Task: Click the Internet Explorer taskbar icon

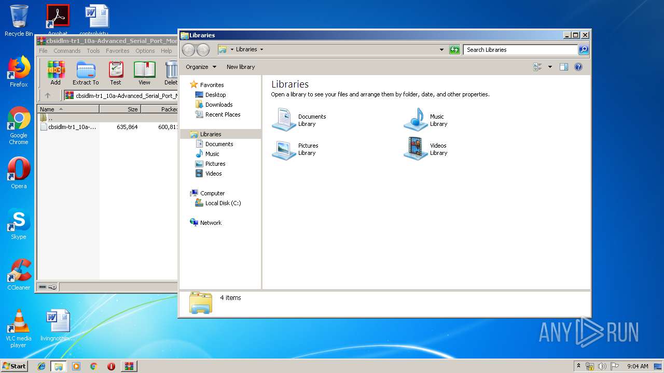Action: click(x=41, y=366)
